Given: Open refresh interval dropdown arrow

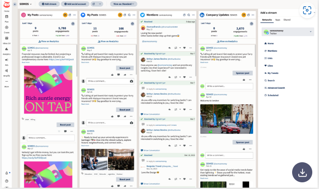Looking at the screenshot, I should [100, 4].
